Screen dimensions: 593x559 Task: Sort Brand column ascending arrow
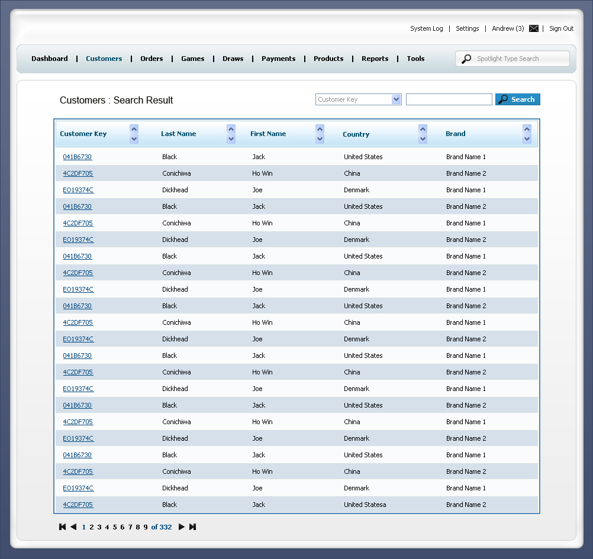pos(527,129)
